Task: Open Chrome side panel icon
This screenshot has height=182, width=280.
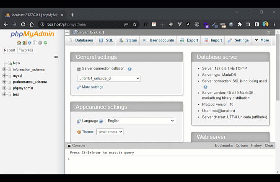Action: click(257, 24)
